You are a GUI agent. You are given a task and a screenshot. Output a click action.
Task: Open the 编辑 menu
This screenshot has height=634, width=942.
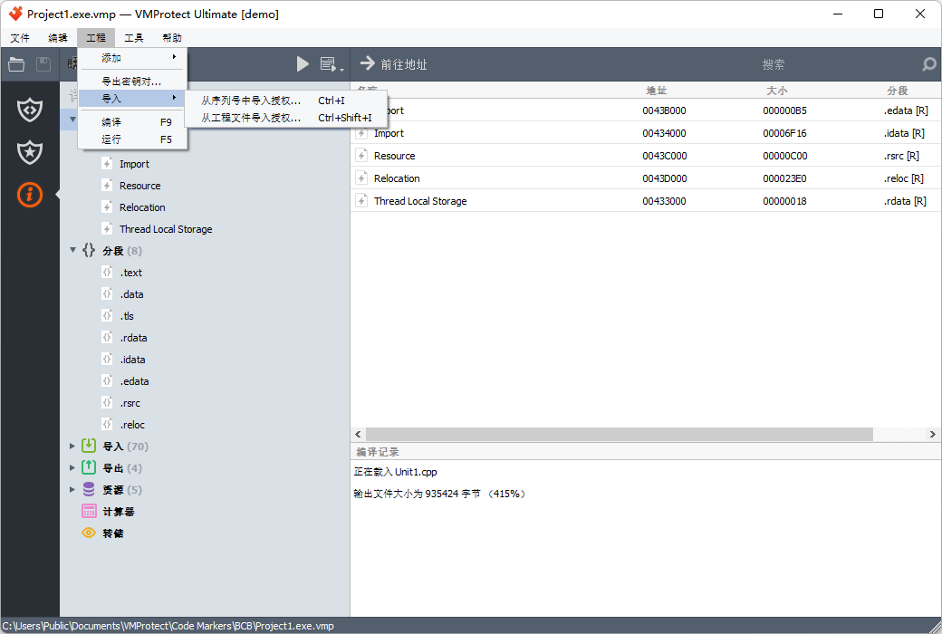pos(58,38)
